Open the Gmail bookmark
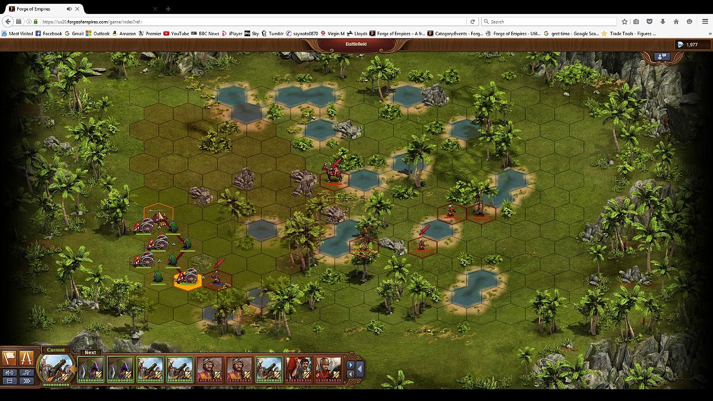This screenshot has height=401, width=713. click(x=74, y=33)
